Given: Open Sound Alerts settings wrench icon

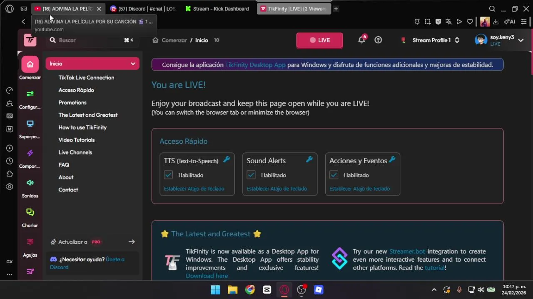Looking at the screenshot, I should click(309, 159).
